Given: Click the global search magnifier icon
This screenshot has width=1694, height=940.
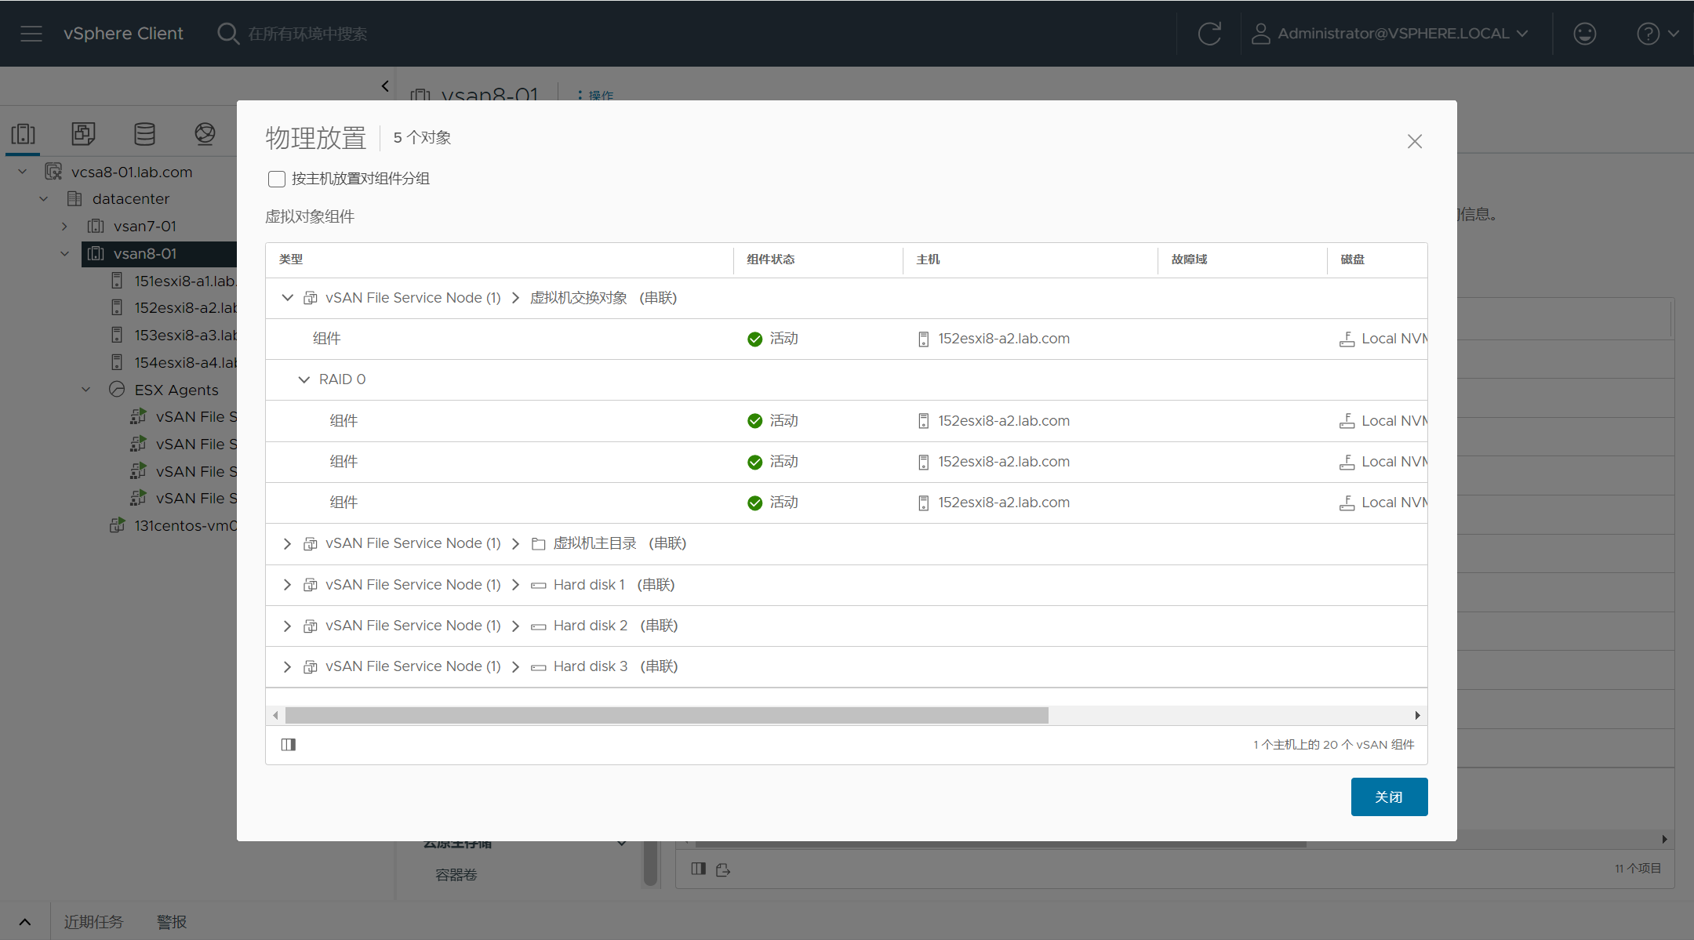Looking at the screenshot, I should tap(227, 34).
